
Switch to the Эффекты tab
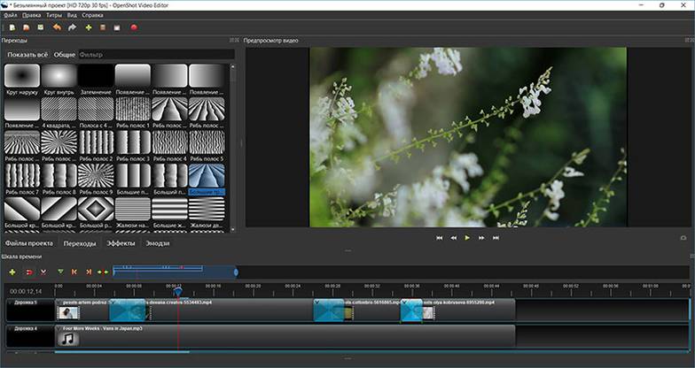121,243
